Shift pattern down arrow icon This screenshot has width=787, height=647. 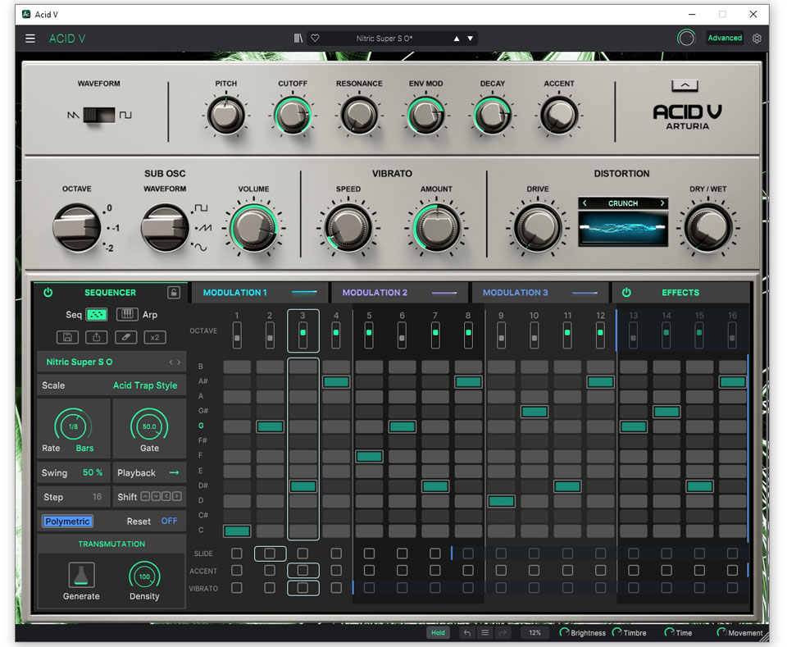click(x=156, y=496)
